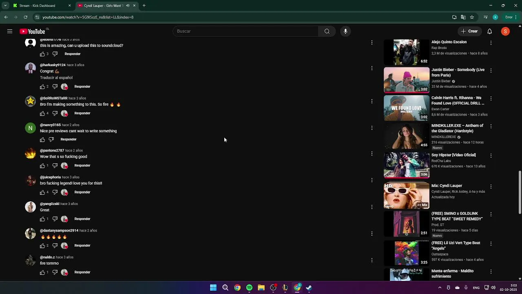
Task: Open Chrome profile avatar
Action: pyautogui.click(x=495, y=17)
